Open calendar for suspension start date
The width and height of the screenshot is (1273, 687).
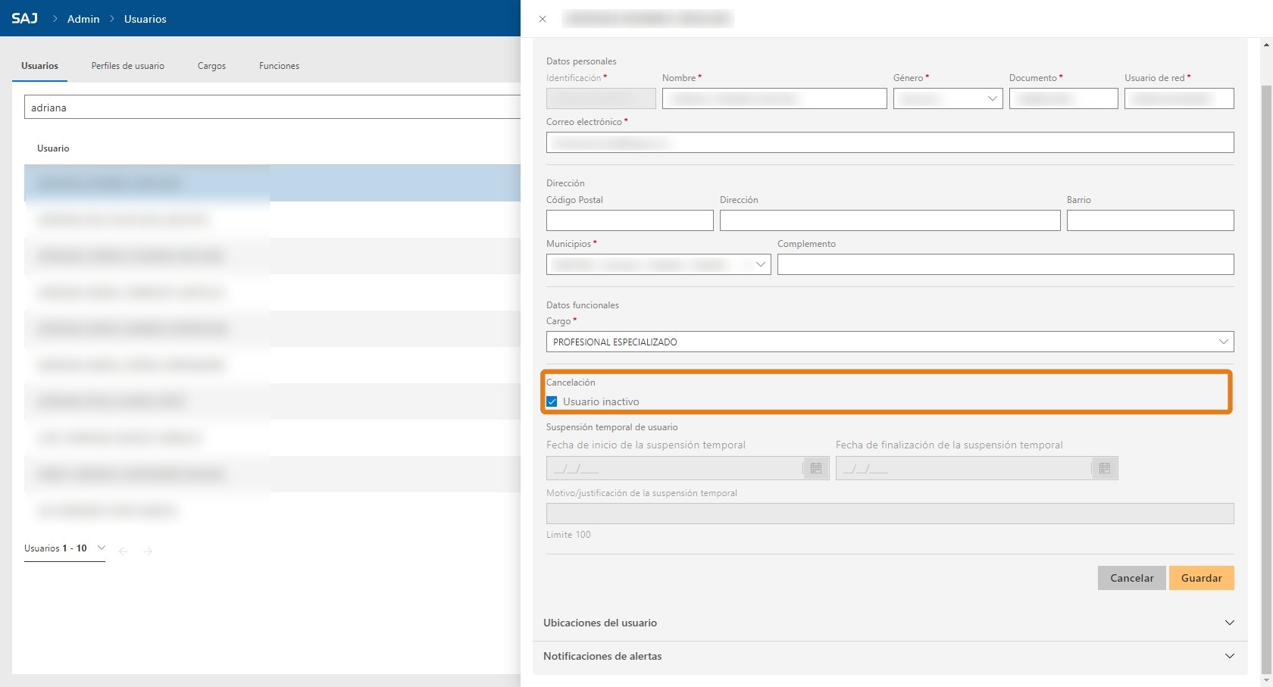816,468
